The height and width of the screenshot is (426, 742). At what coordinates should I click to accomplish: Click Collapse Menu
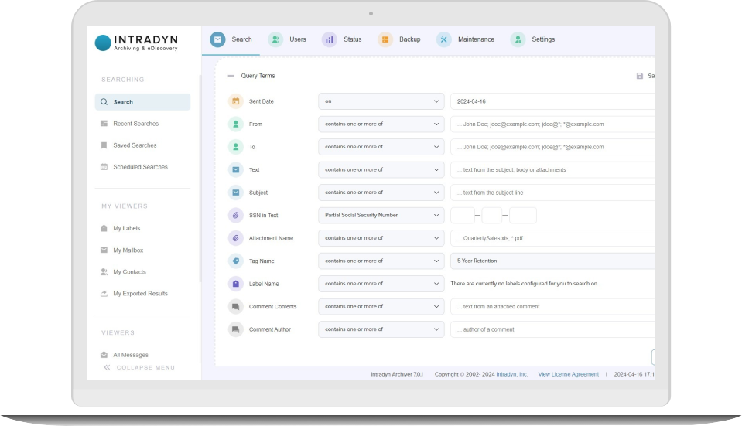[139, 367]
